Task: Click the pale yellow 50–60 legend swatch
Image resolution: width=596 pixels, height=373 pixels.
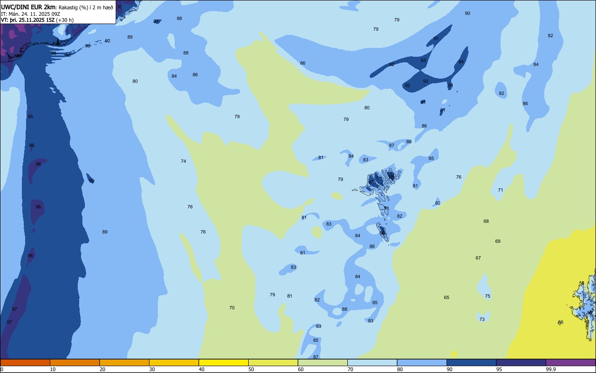Action: tap(273, 362)
